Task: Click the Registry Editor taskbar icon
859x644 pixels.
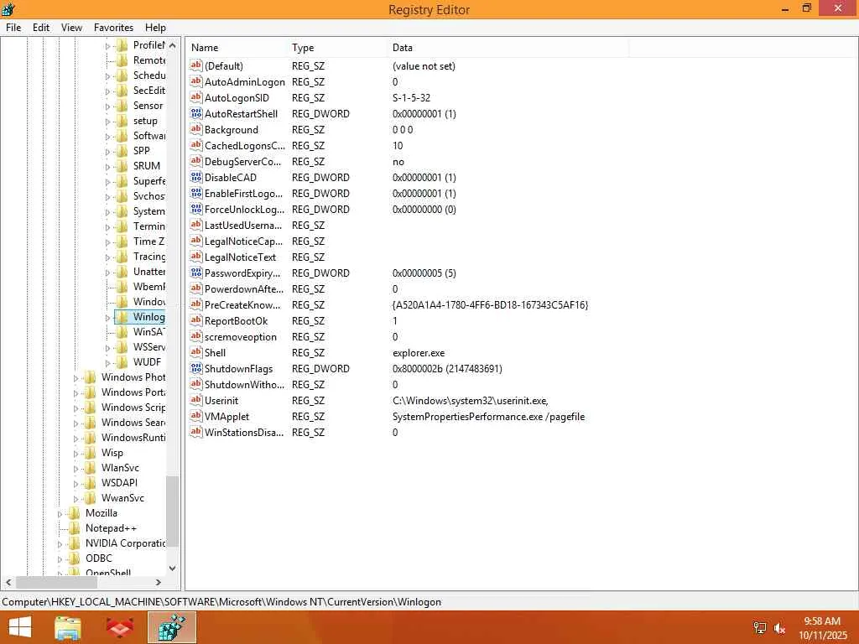Action: coord(172,627)
